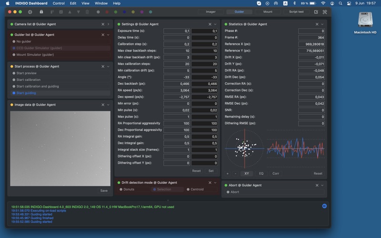
Task: Click the up-triangle icon in the toolbar
Action: [70, 12]
